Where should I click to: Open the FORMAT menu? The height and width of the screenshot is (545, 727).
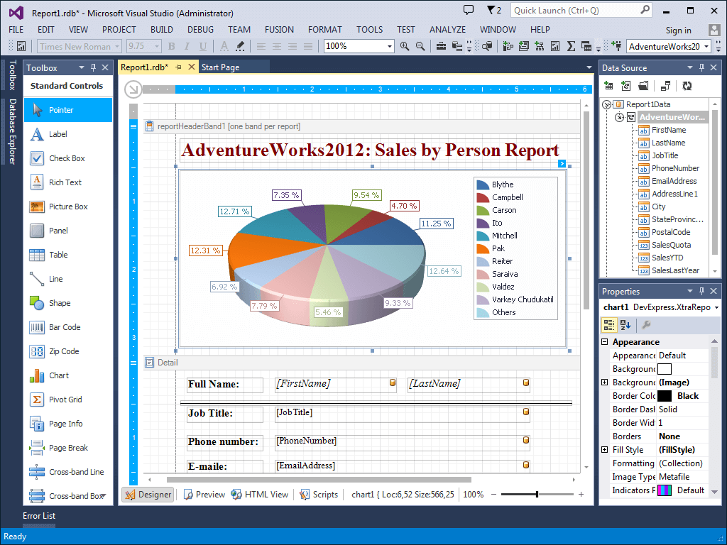(x=324, y=30)
